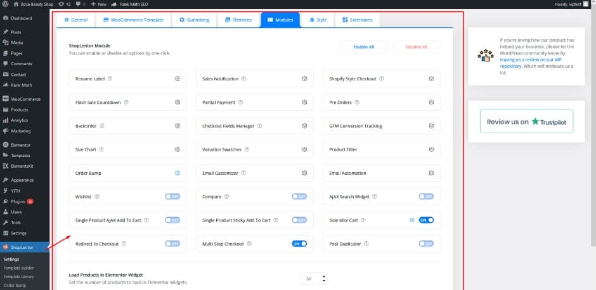The width and height of the screenshot is (596, 290).
Task: Toggle Single Product Sticky Add To Cart
Action: tap(299, 220)
